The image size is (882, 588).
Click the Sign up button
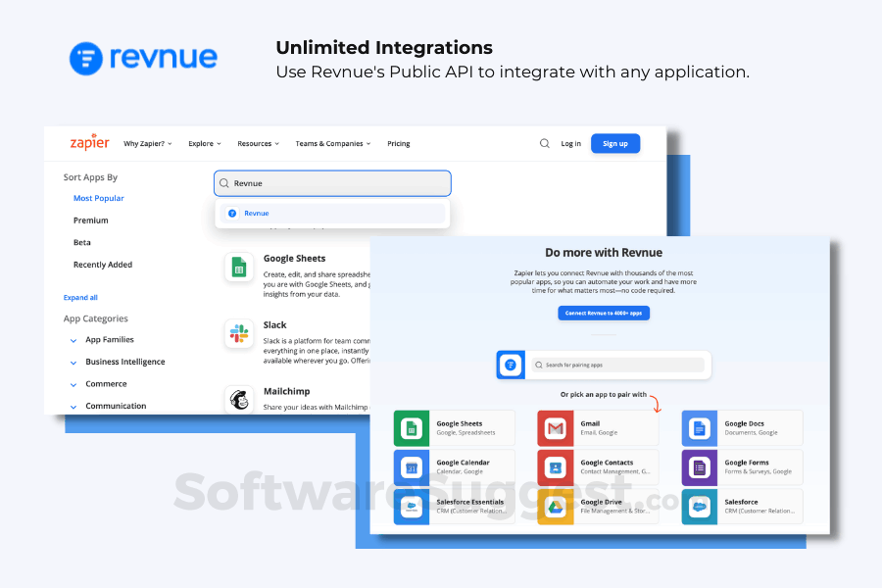coord(615,143)
